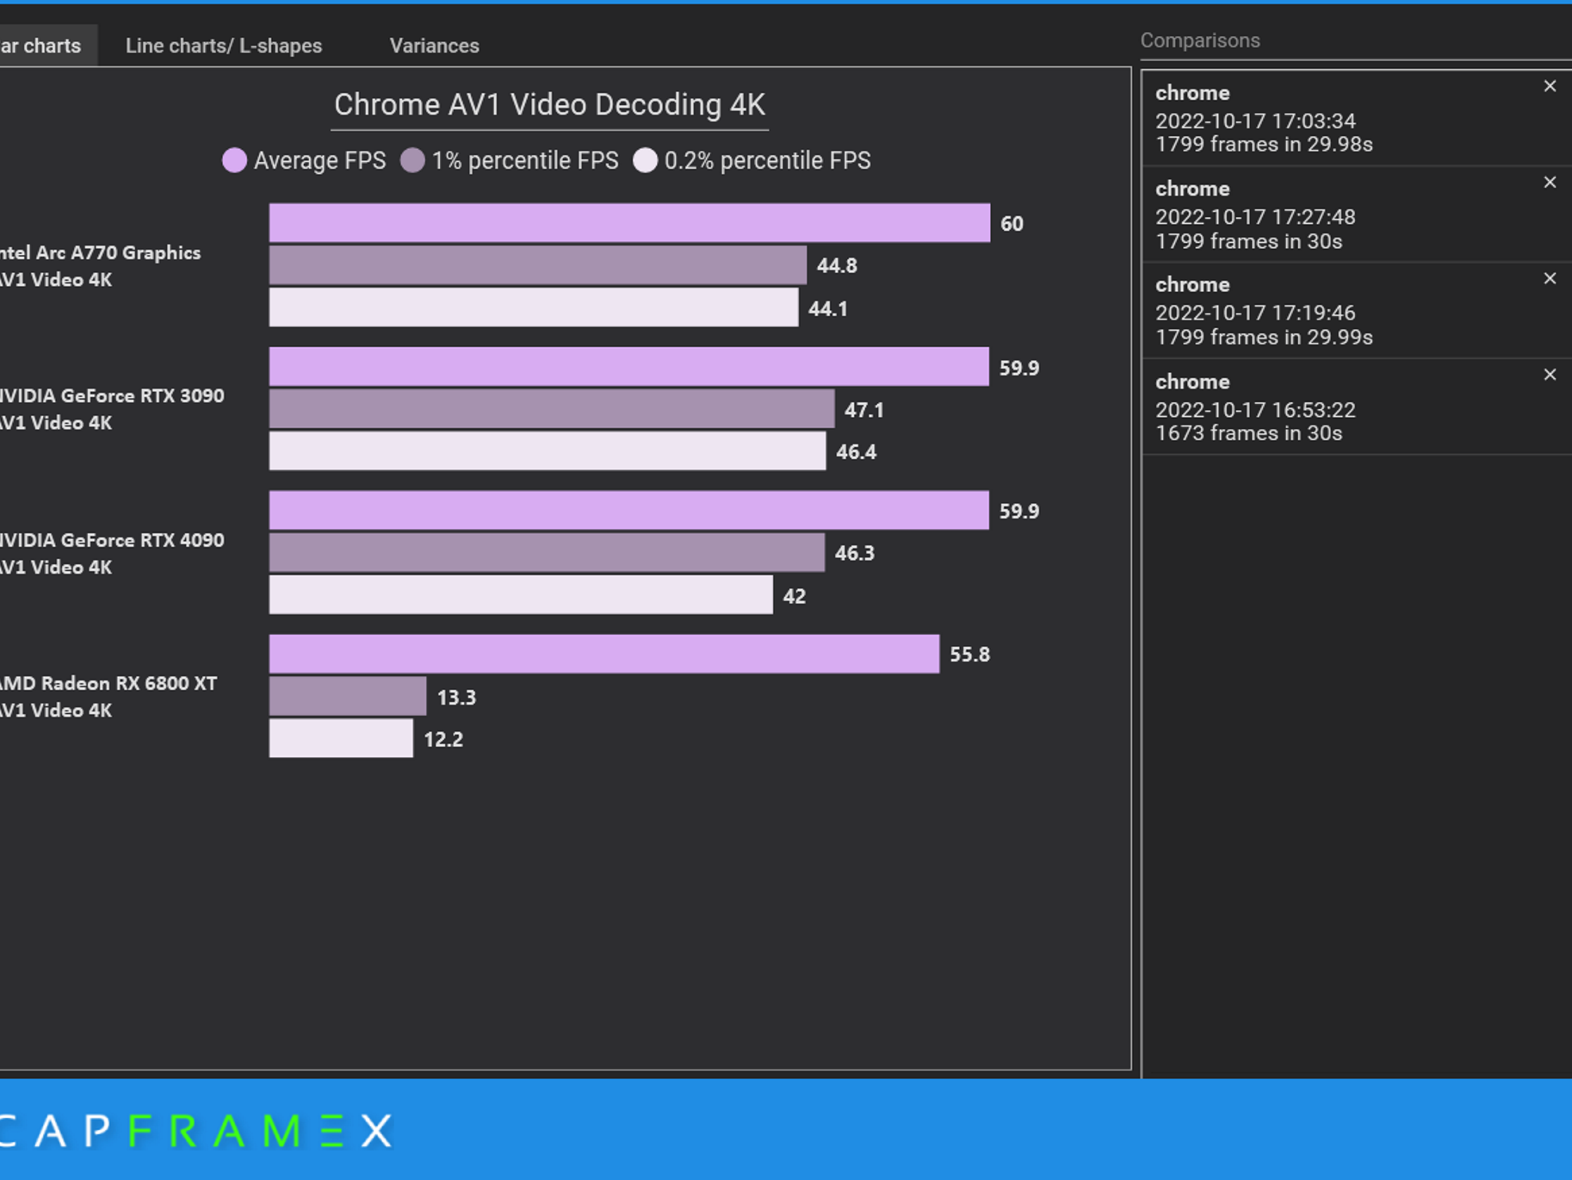Image resolution: width=1572 pixels, height=1180 pixels.
Task: Click the 2022-10-17 17:27:48 timestamp
Action: [x=1255, y=217]
